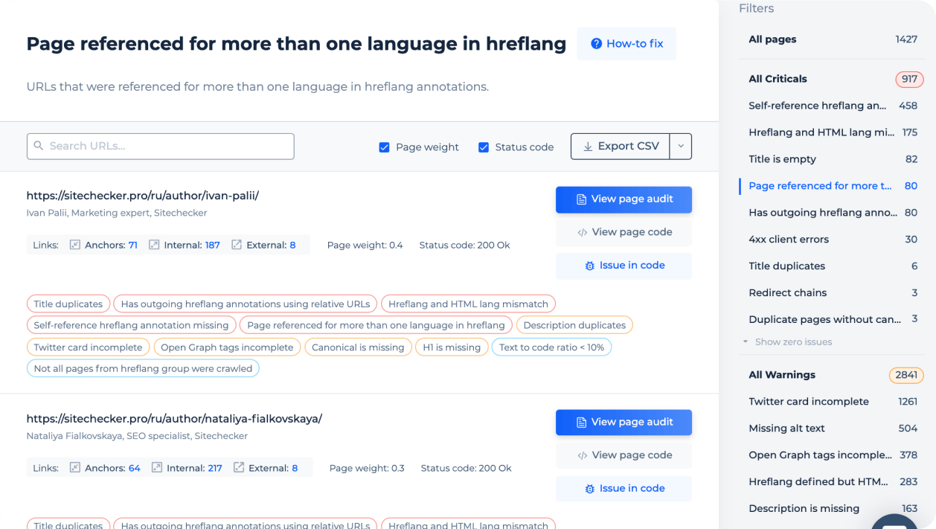Select the Title is empty filter
936x529 pixels.
[x=833, y=159]
